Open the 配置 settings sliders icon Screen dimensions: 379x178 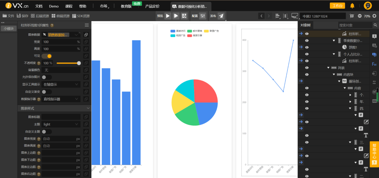pyautogui.click(x=203, y=16)
